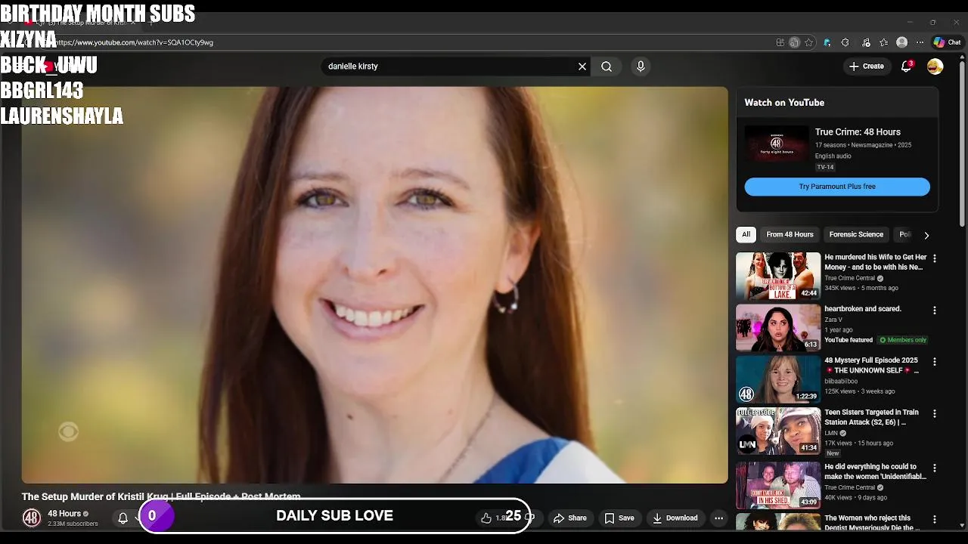968x544 pixels.
Task: Open options for 48 Mystery Full Episode video
Action: pyautogui.click(x=935, y=362)
